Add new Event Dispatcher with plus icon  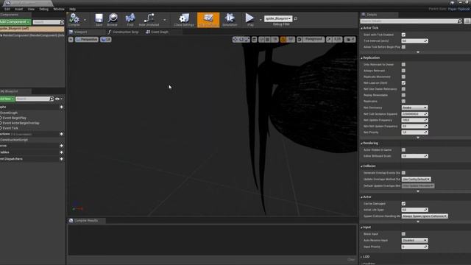(61, 159)
